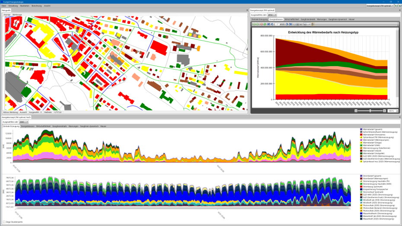Jump to last page in report toolbar

pos(290,24)
